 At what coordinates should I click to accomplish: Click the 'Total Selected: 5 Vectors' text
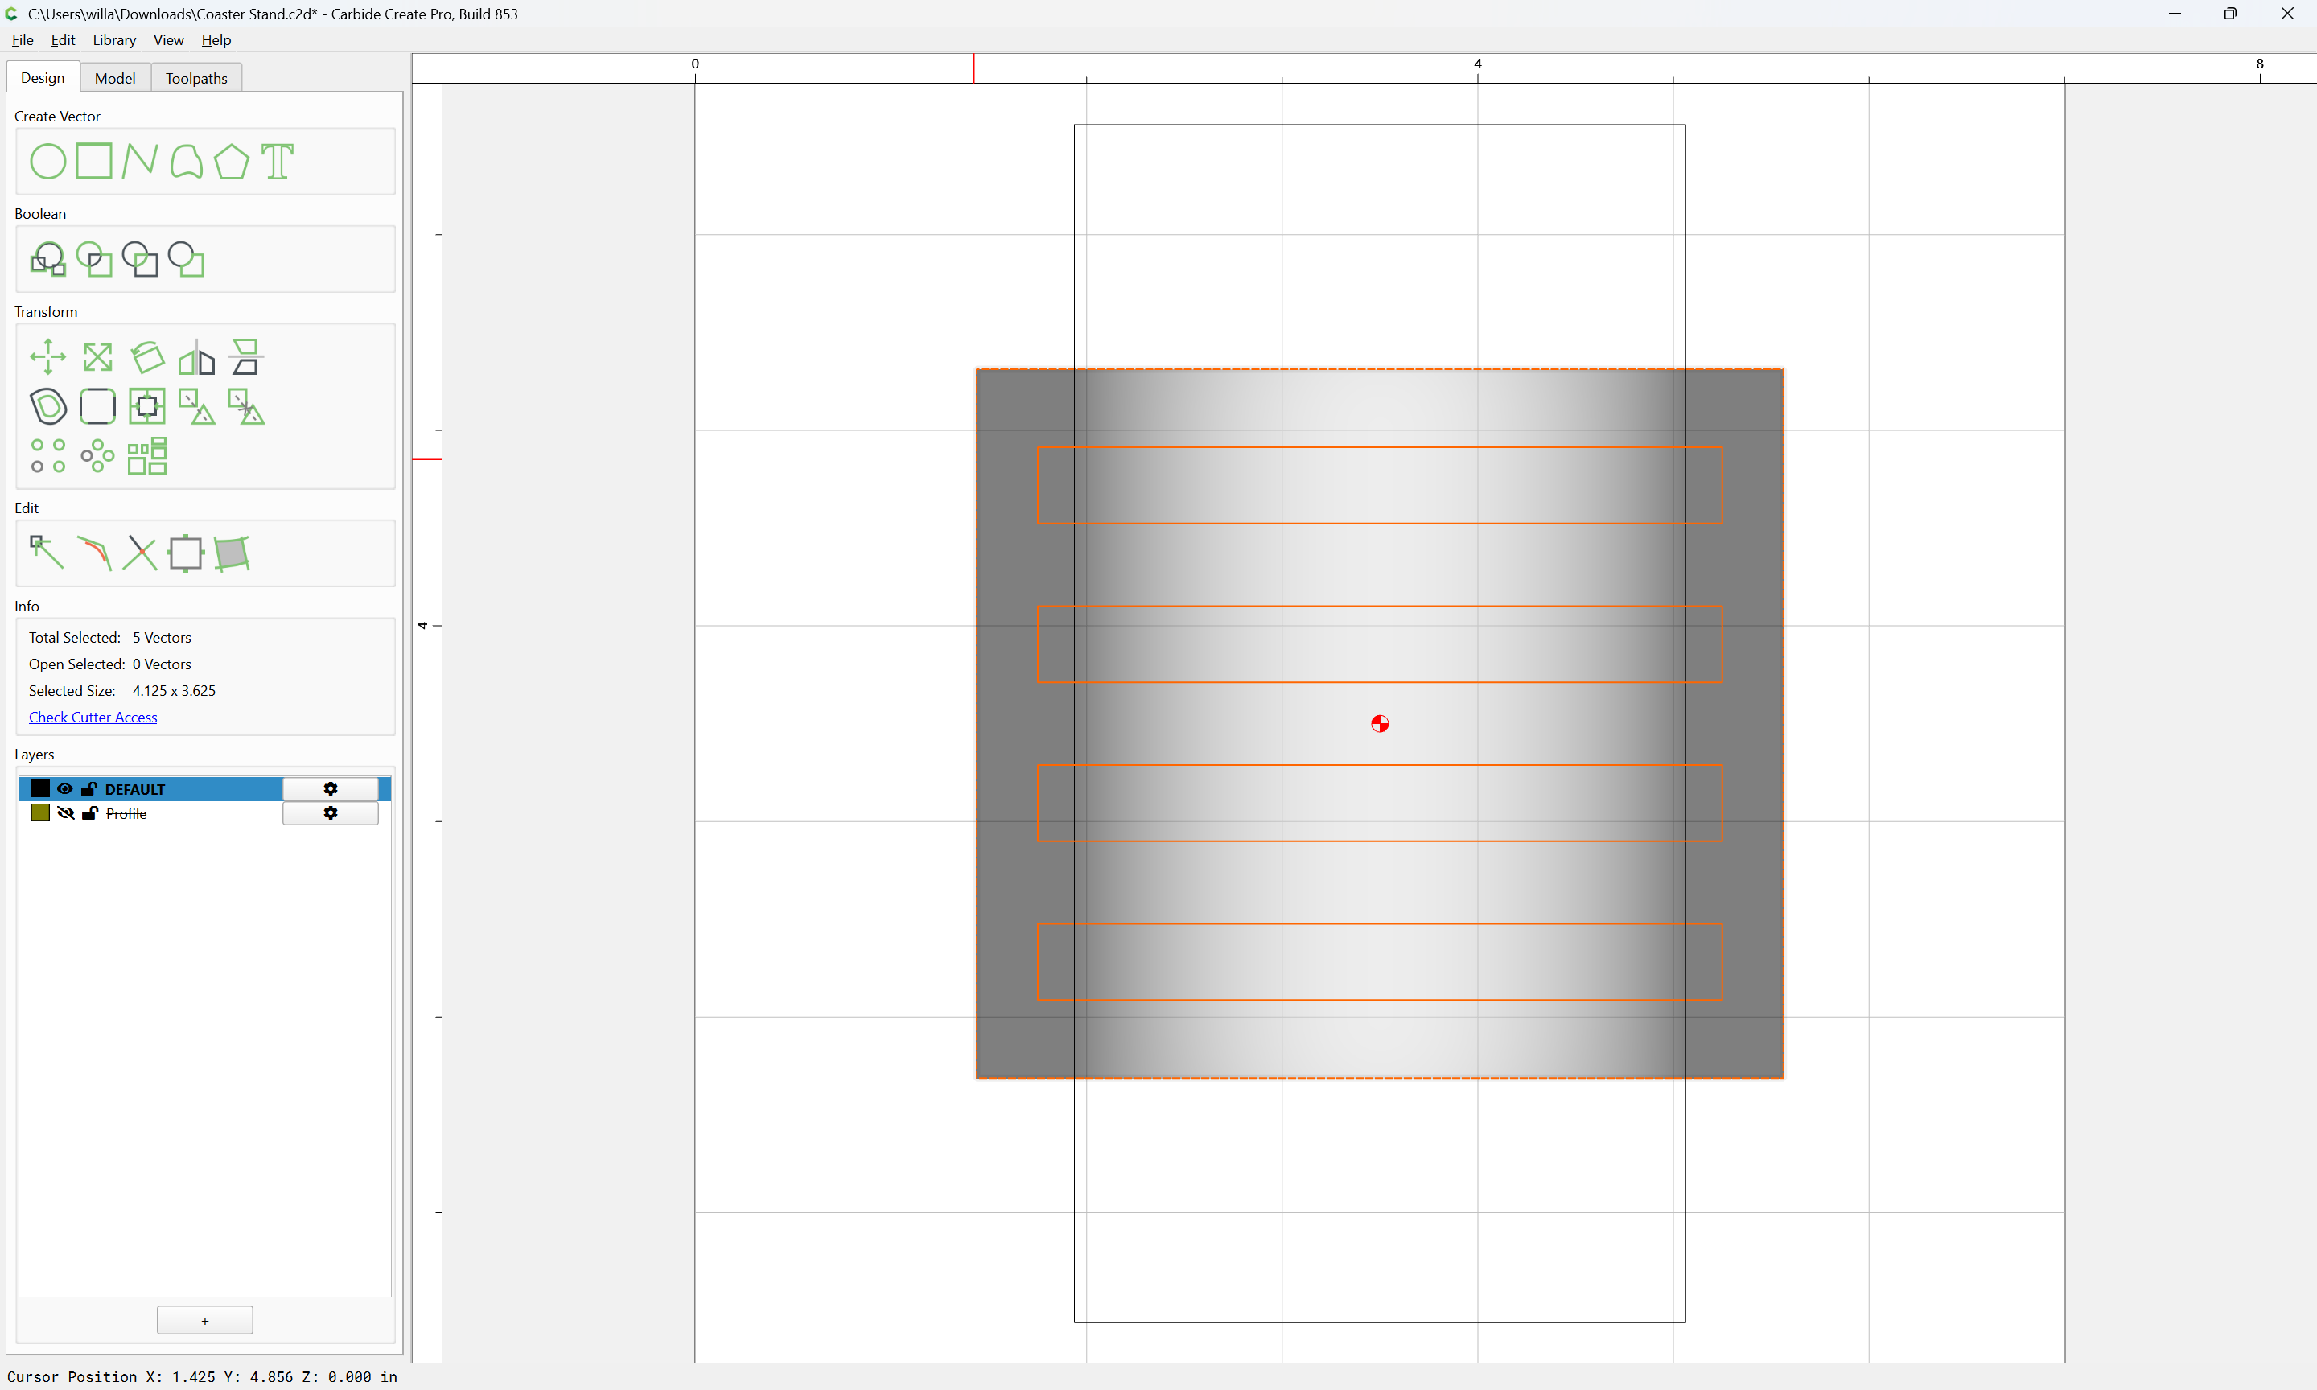[x=109, y=637]
